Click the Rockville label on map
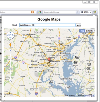Screen dimensions: 100x102 click(42, 56)
